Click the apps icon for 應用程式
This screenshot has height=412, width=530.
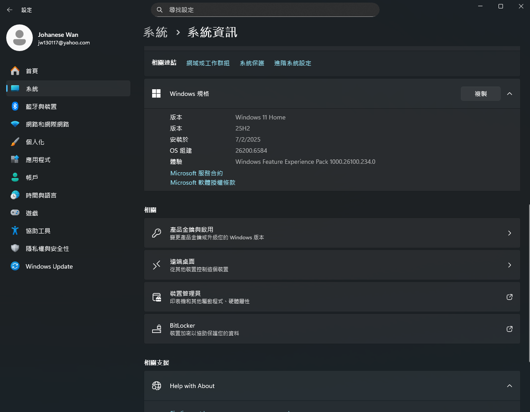tap(15, 159)
